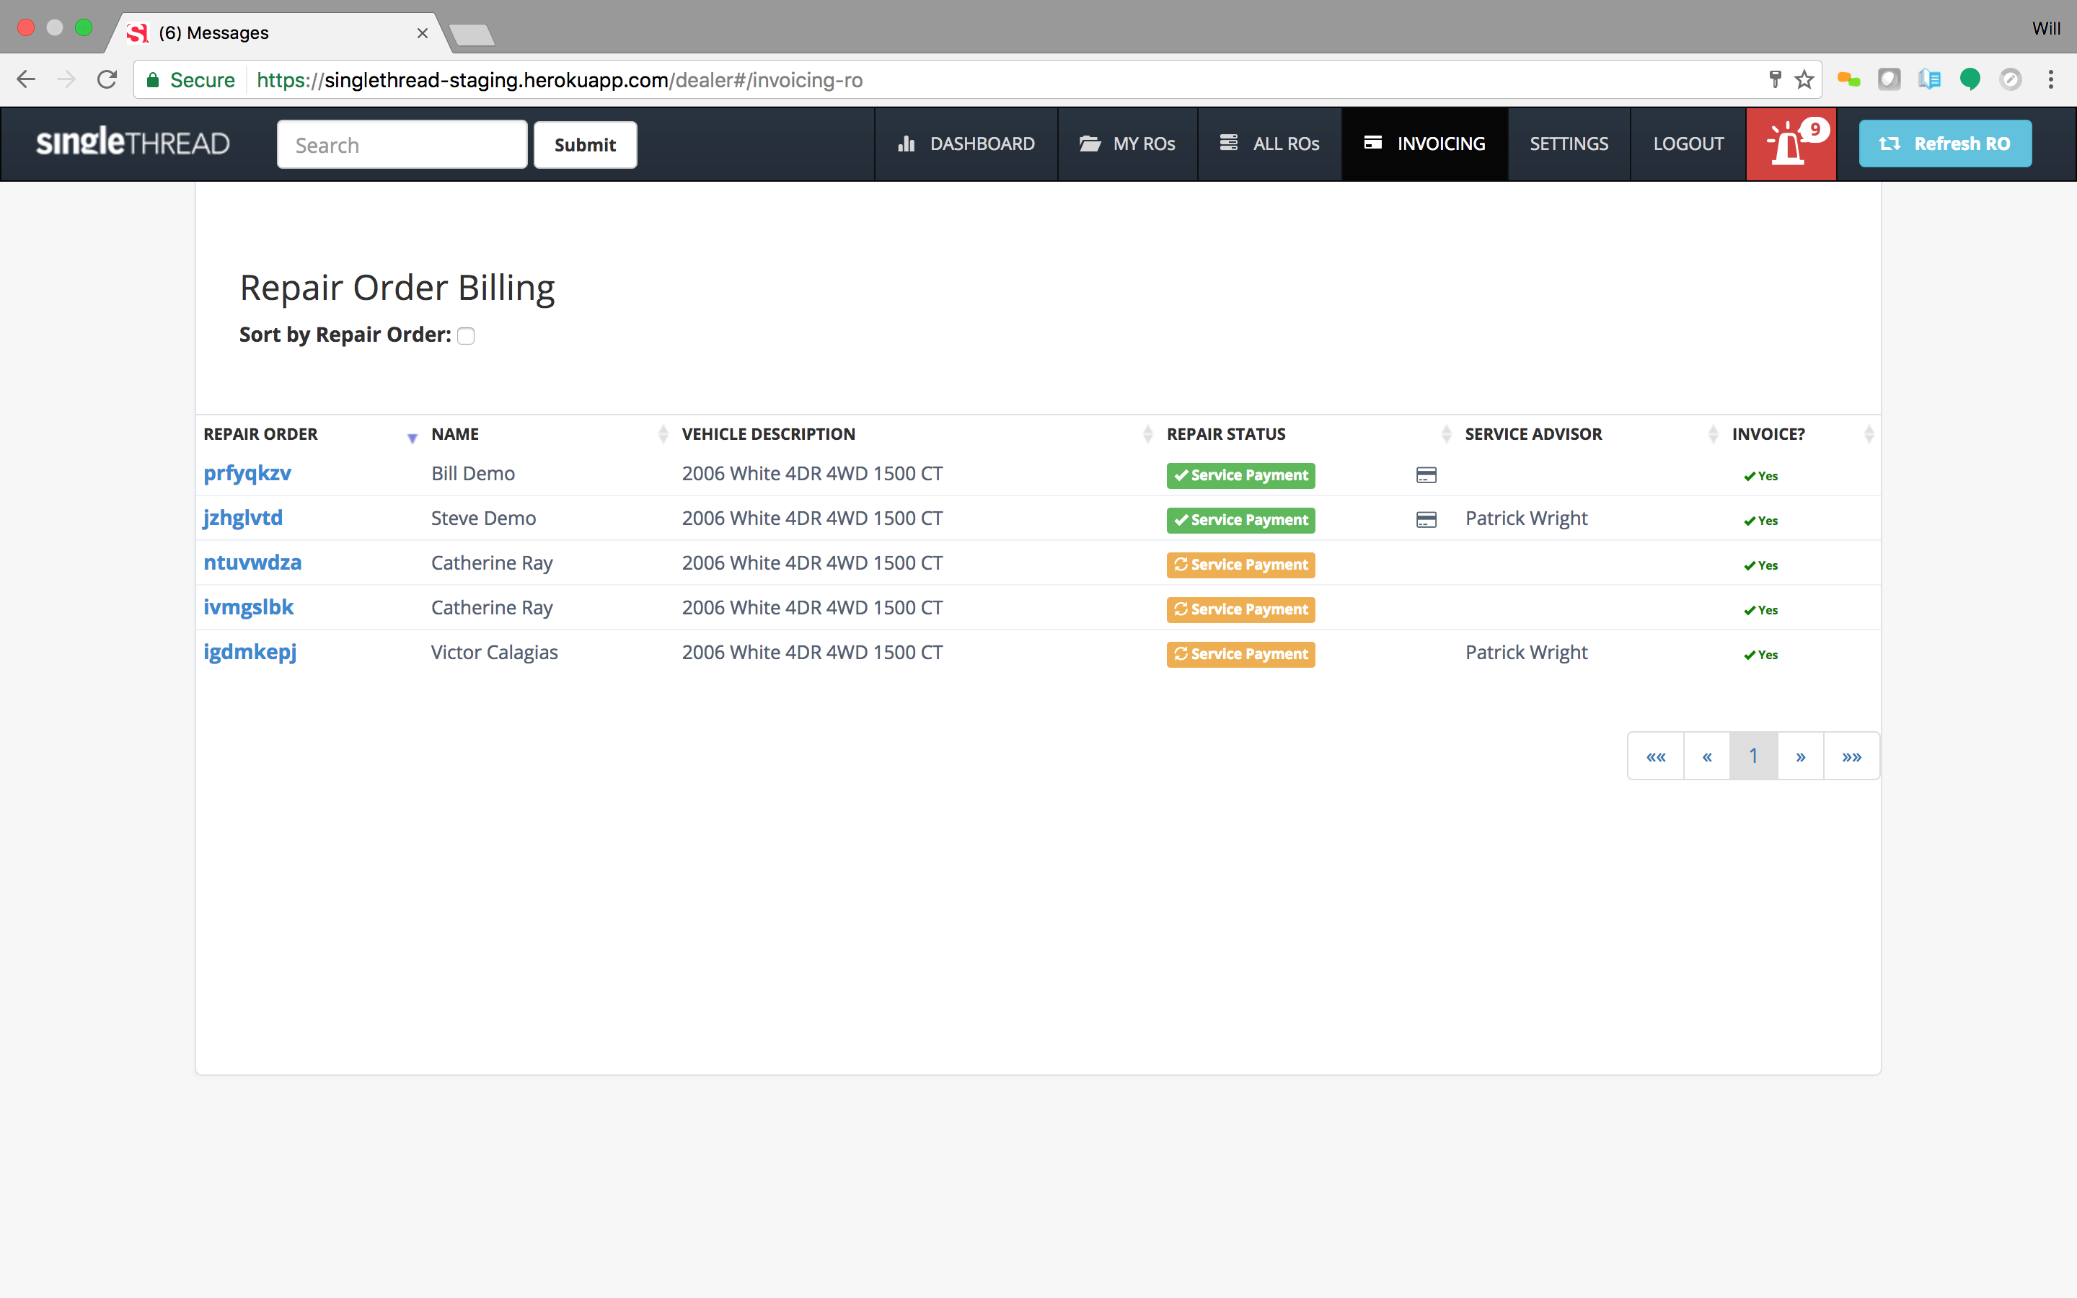Click the blue book extension icon
The image size is (2077, 1298).
[x=1929, y=80]
